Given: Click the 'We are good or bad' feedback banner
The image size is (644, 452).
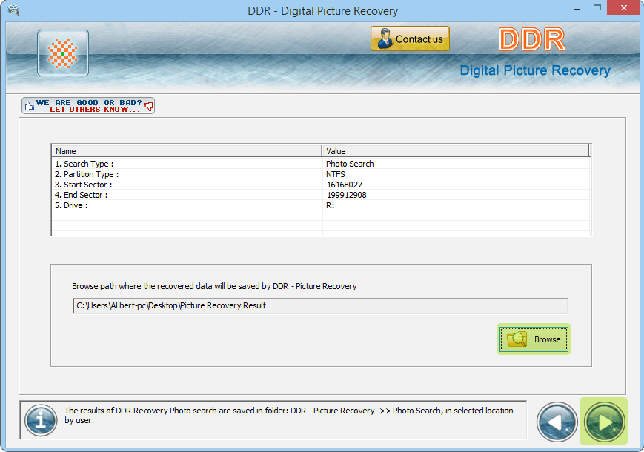Looking at the screenshot, I should pos(88,105).
